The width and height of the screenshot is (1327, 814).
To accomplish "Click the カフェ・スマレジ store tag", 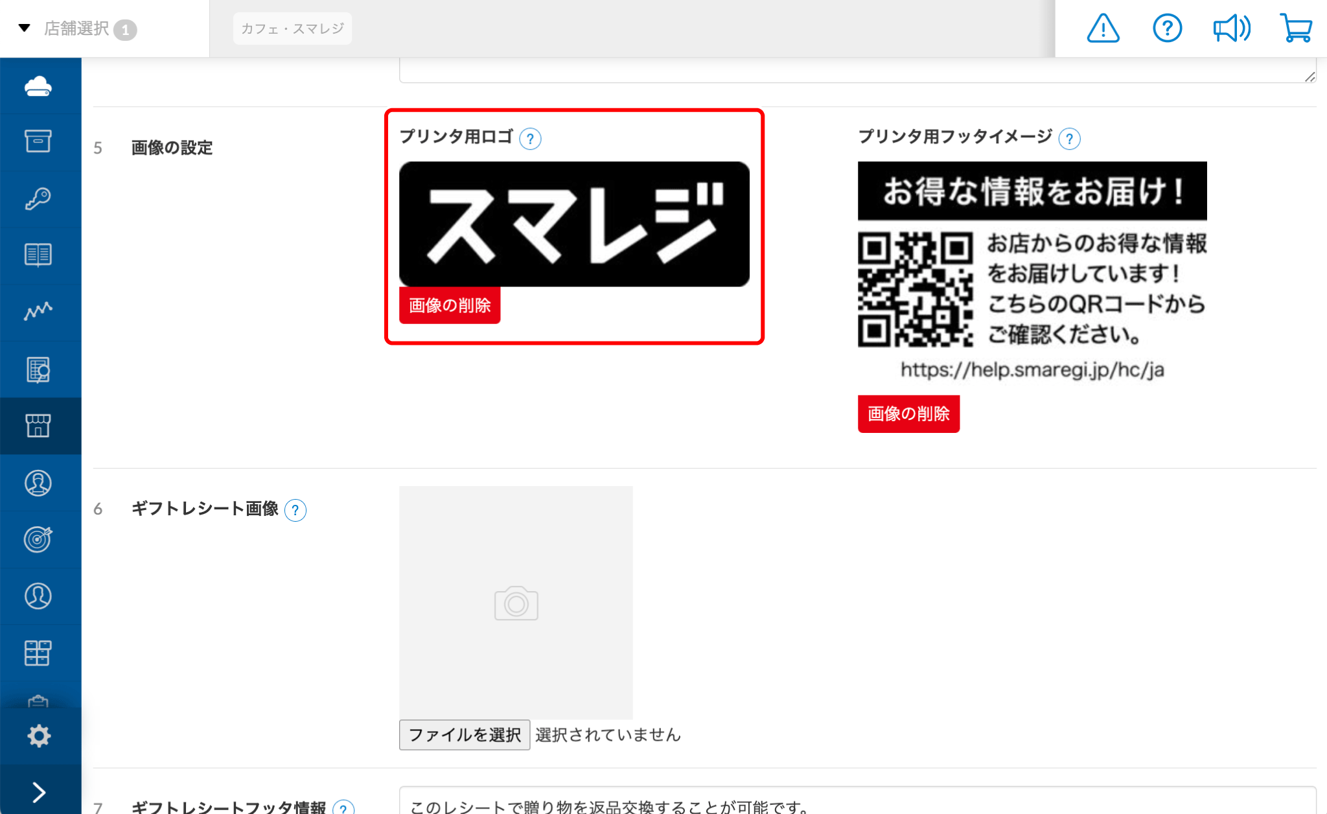I will pyautogui.click(x=292, y=29).
